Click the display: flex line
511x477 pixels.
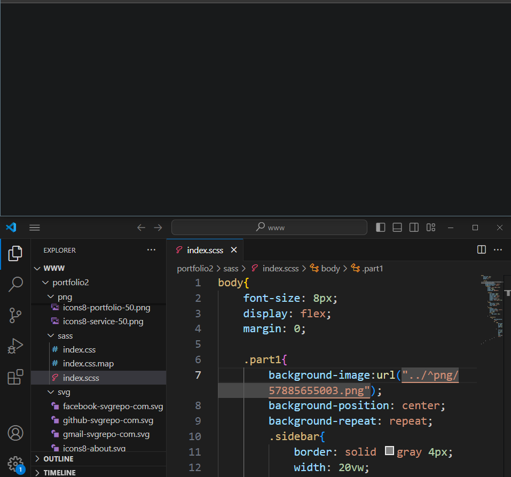(287, 314)
